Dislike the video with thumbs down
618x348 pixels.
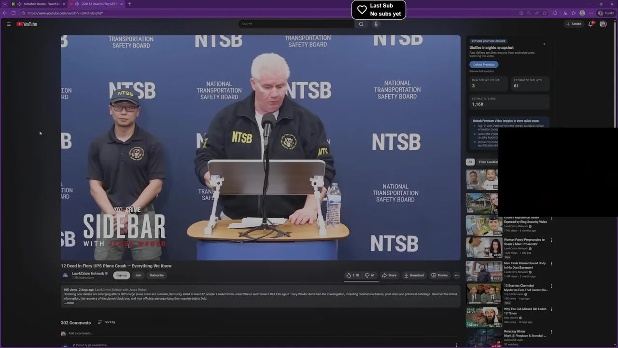370,275
